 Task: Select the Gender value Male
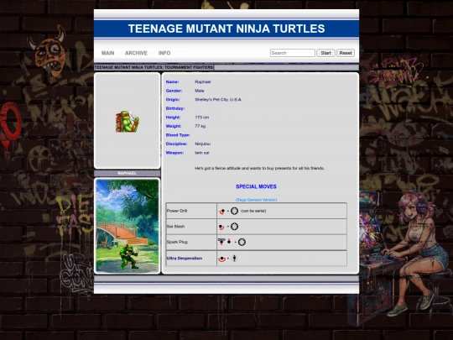coord(200,91)
